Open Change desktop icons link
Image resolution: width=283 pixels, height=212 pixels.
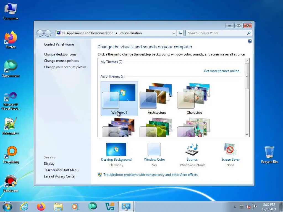(x=60, y=54)
